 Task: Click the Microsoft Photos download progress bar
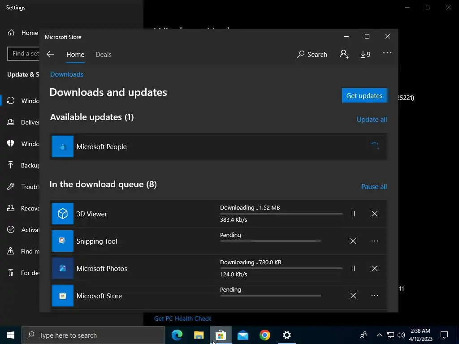tap(281, 268)
